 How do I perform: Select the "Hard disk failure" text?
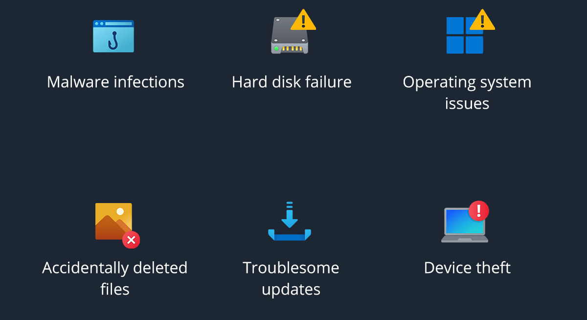click(292, 82)
